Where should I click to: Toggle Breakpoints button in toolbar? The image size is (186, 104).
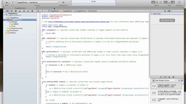click(x=63, y=2)
